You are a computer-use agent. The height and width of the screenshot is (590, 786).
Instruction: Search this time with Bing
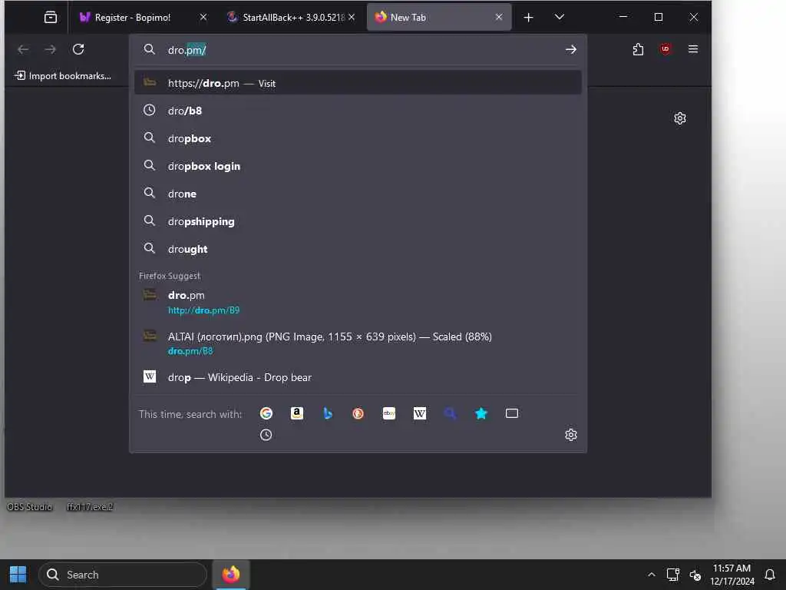tap(327, 413)
